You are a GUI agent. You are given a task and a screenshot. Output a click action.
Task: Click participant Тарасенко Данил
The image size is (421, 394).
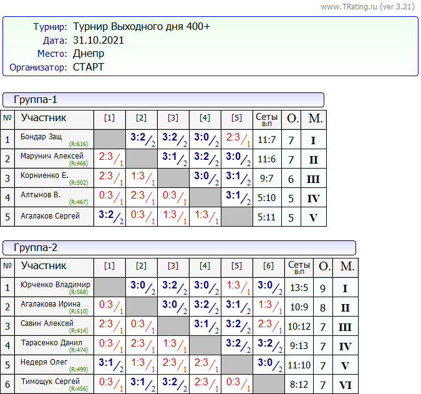[x=52, y=343]
